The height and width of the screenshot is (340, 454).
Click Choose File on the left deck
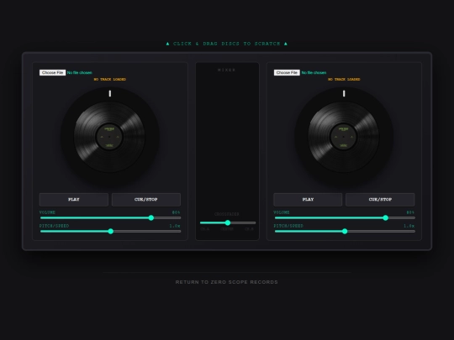click(x=52, y=72)
